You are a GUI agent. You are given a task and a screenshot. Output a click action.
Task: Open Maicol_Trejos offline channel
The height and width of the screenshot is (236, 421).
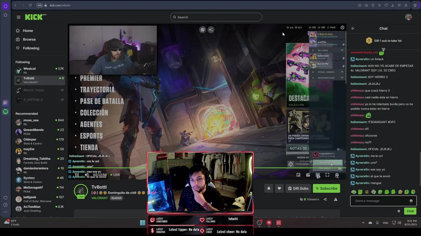39,90
